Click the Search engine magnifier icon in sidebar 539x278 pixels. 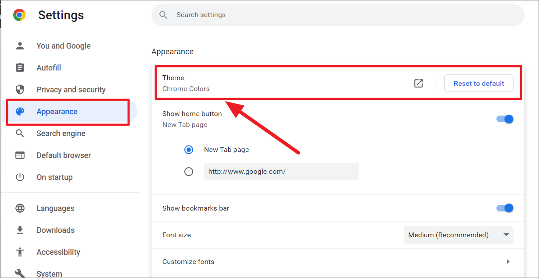click(20, 134)
